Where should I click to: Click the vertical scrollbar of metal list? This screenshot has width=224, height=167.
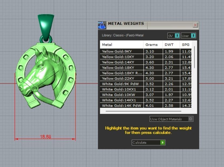pyautogui.click(x=194, y=57)
